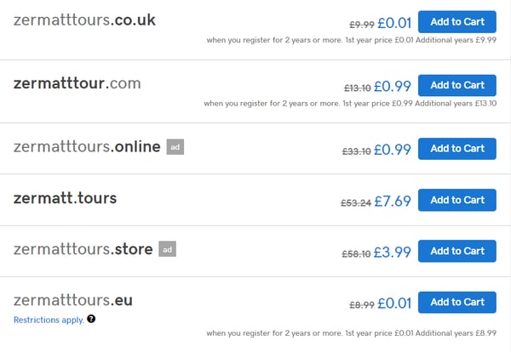Click the £3.99 price for zermatttours.store
The width and height of the screenshot is (511, 352).
[x=394, y=252]
